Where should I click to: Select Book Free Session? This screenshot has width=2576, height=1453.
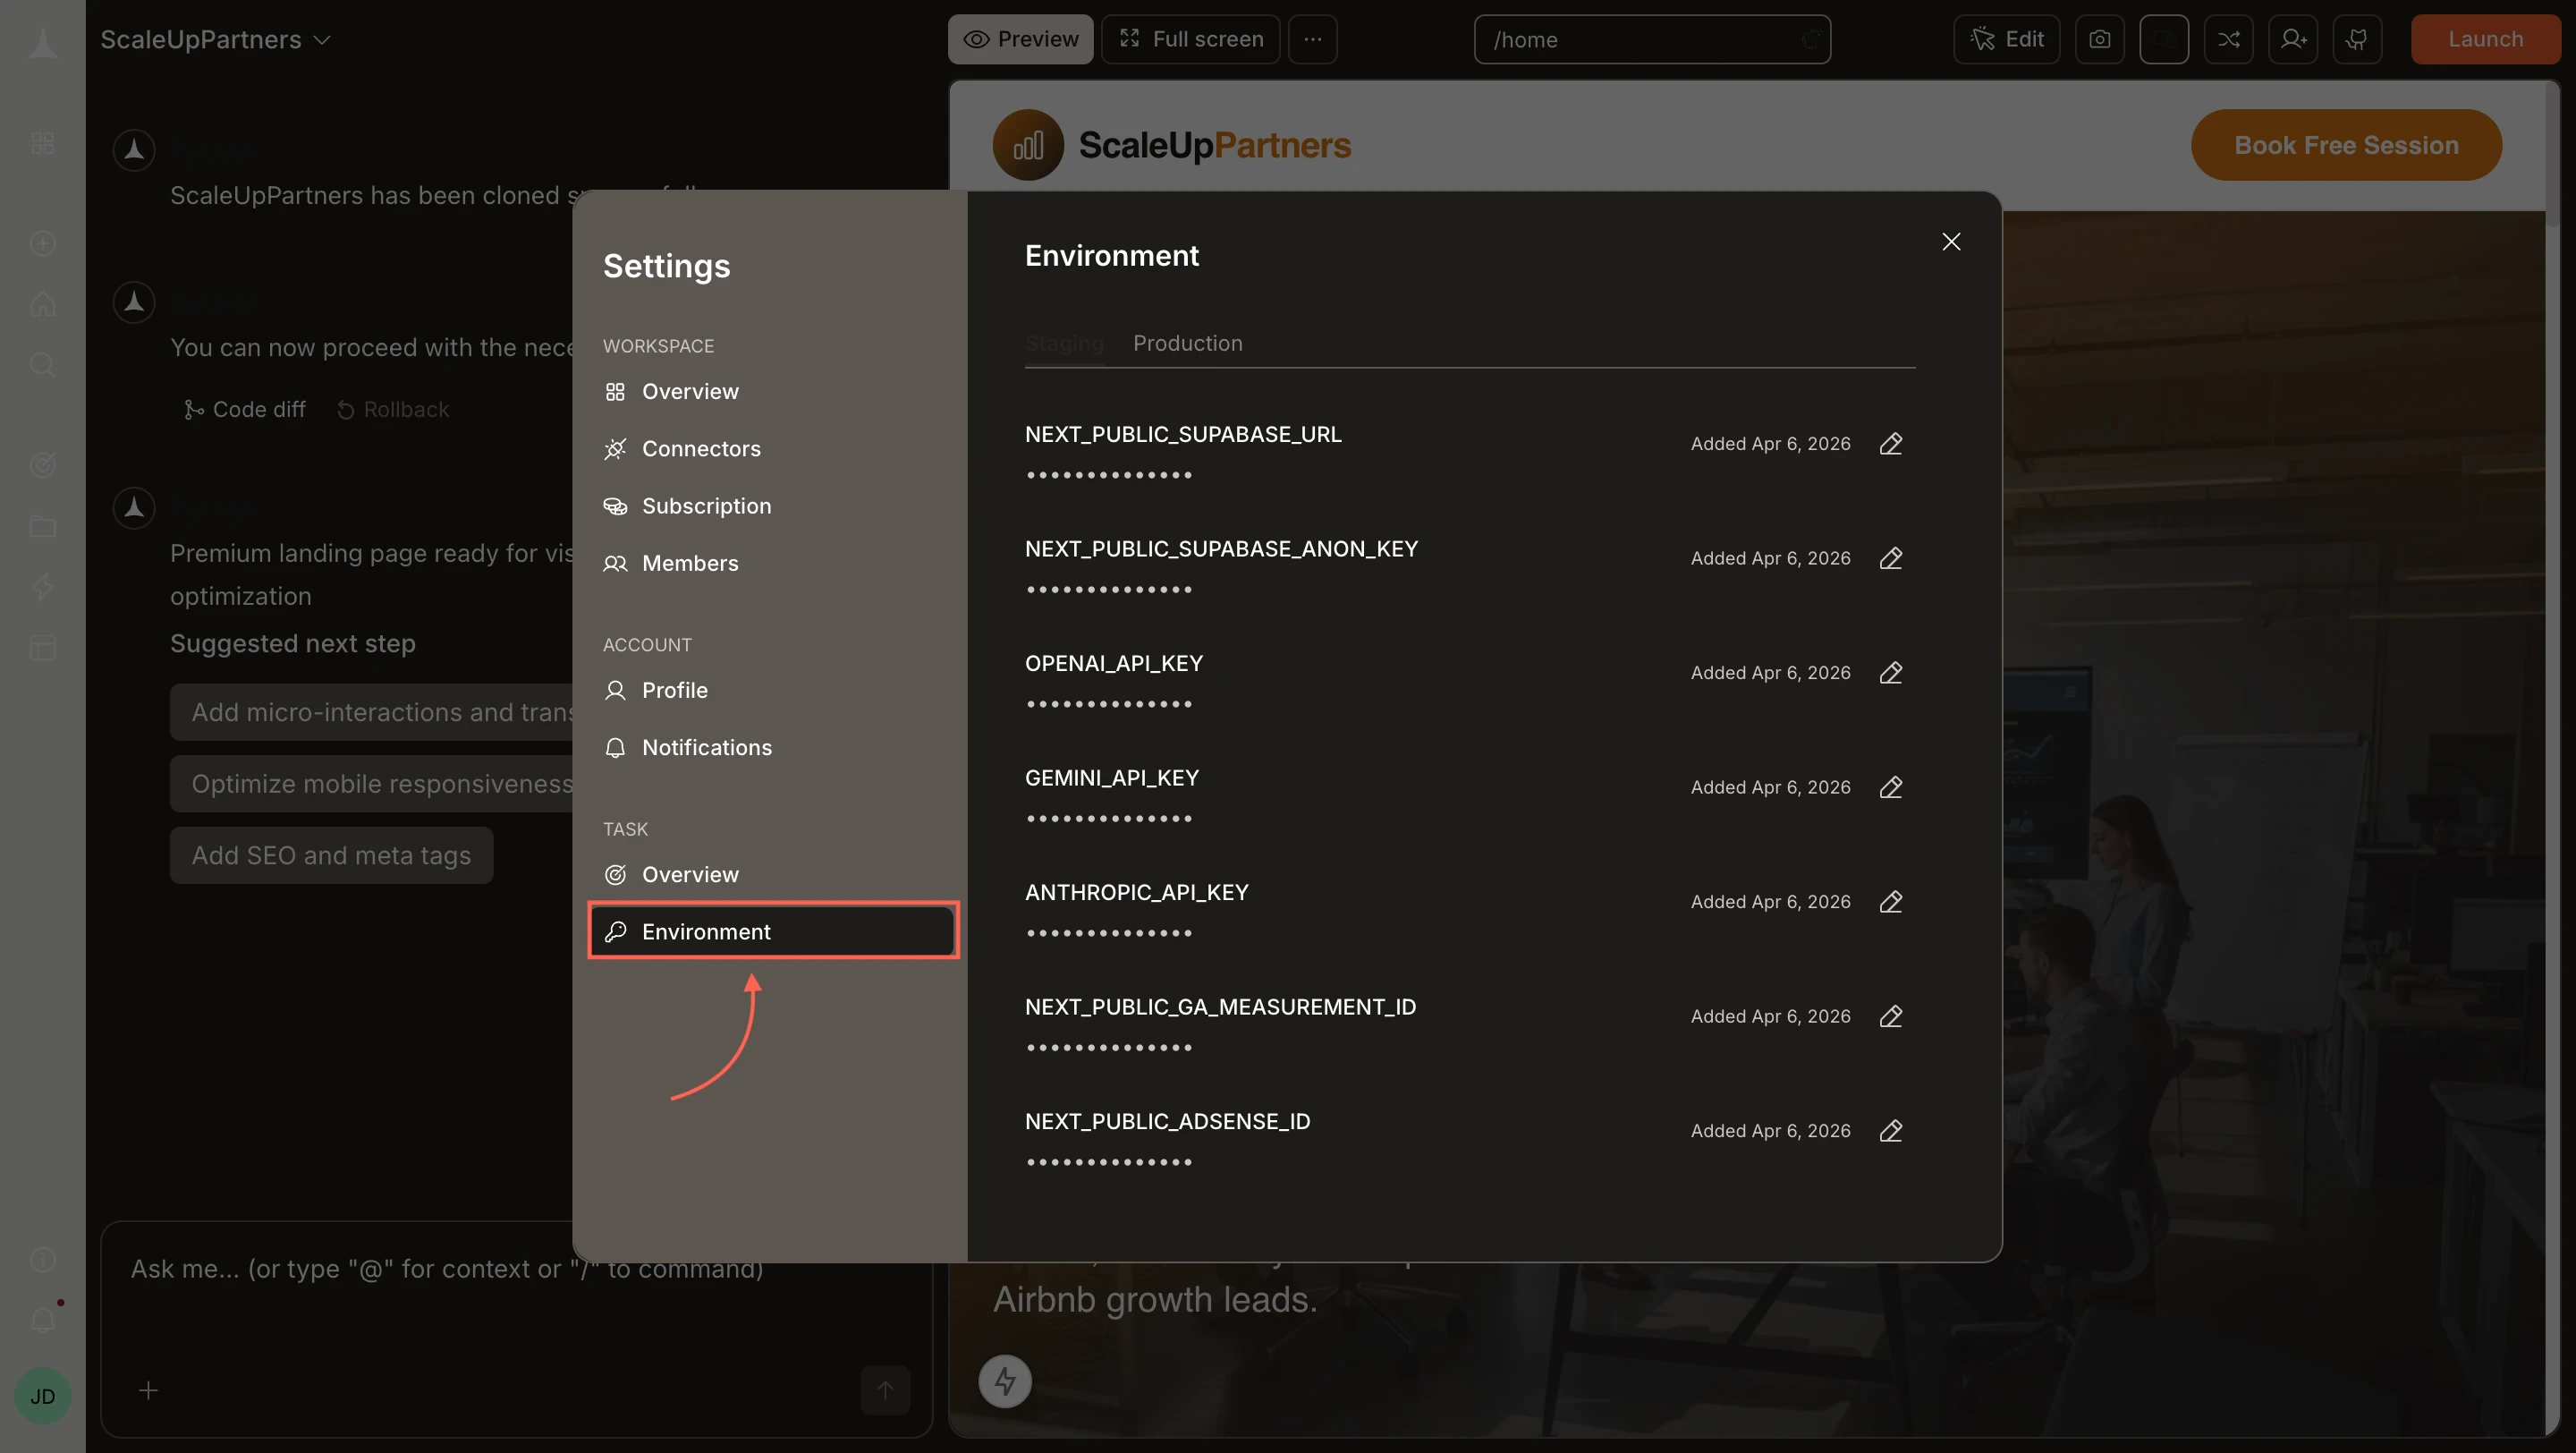tap(2346, 144)
